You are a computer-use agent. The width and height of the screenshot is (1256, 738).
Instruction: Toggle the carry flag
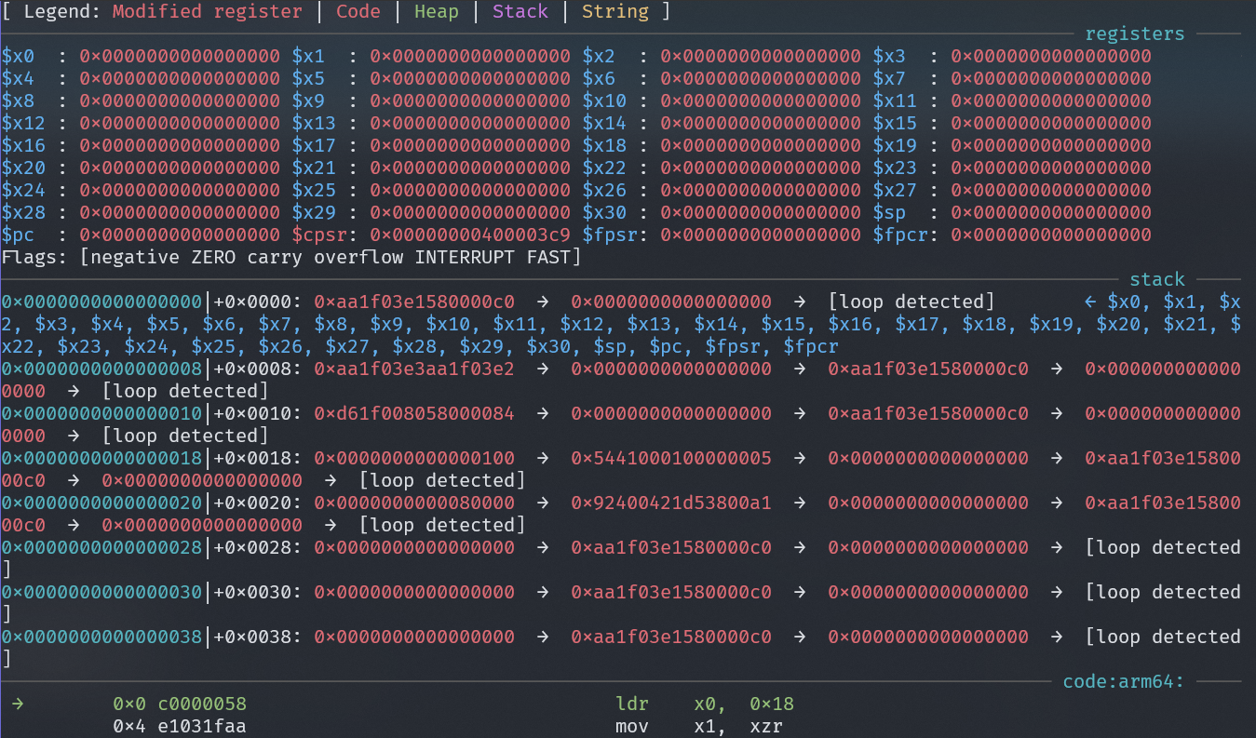point(275,257)
